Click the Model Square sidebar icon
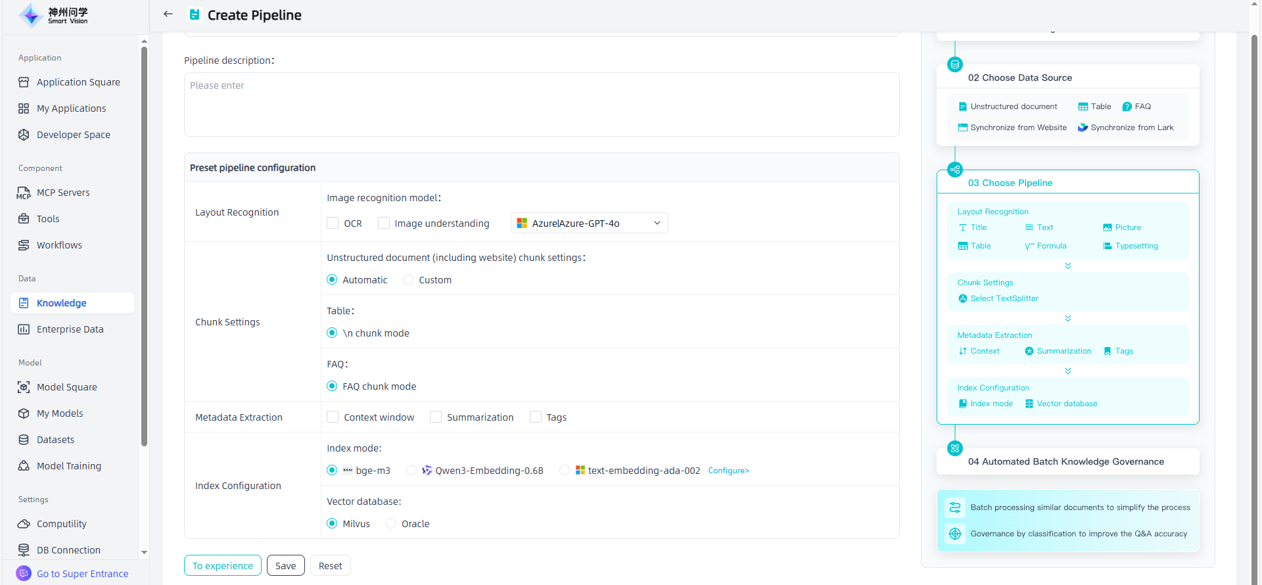This screenshot has height=585, width=1262. [24, 387]
